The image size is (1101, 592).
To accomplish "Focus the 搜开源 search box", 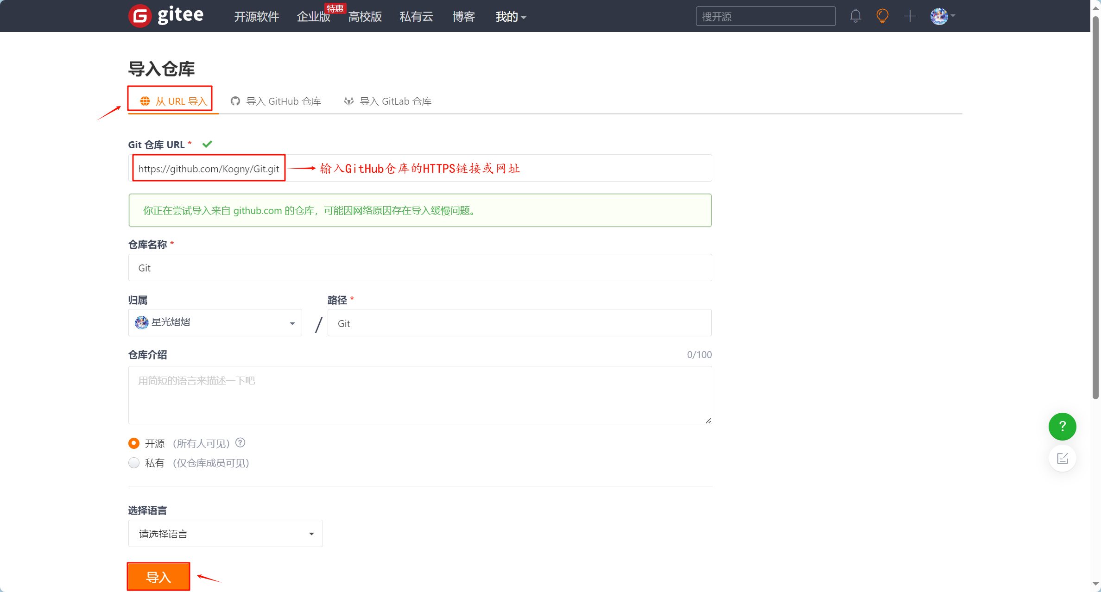I will pyautogui.click(x=766, y=16).
